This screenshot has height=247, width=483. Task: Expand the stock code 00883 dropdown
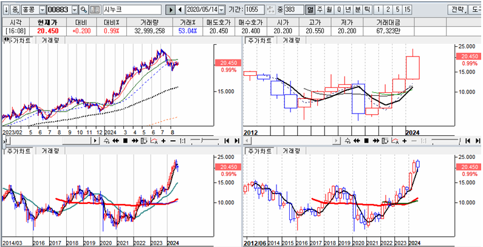(x=75, y=10)
